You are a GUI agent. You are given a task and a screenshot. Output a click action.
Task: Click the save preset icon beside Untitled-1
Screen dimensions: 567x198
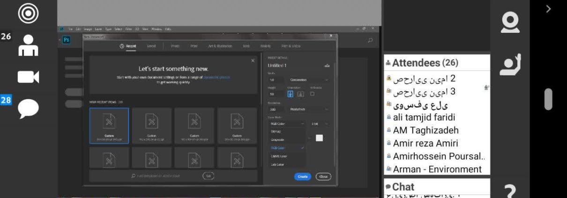click(x=327, y=66)
